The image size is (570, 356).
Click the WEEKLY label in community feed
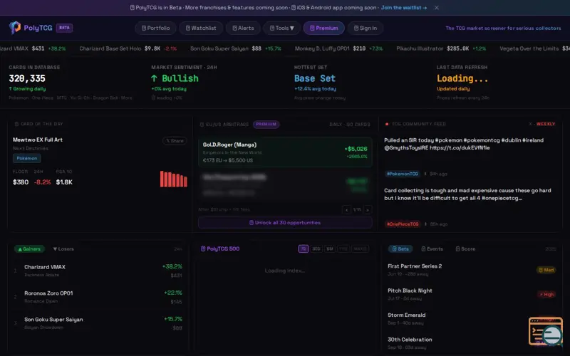546,124
